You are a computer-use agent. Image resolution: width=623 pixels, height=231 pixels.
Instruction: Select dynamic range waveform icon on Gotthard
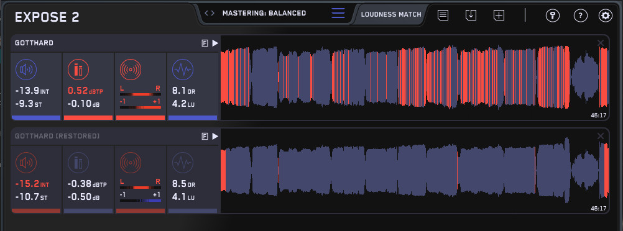click(183, 70)
